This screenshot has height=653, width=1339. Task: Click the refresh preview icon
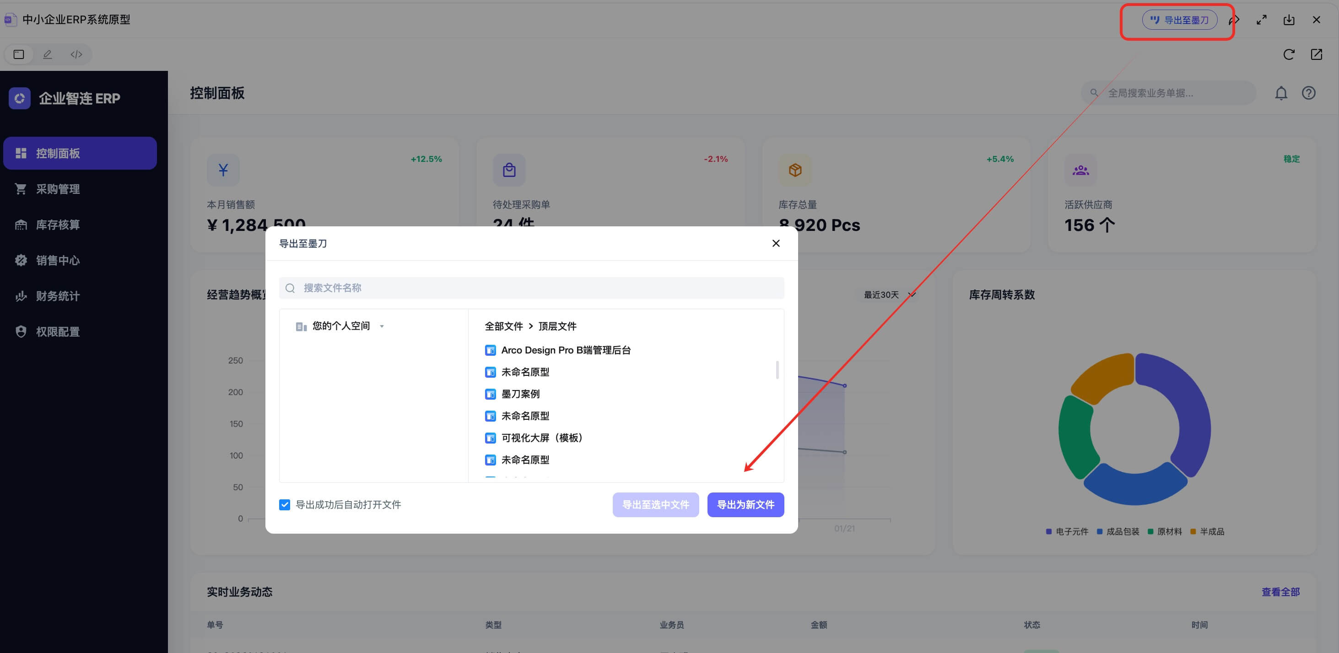click(x=1289, y=54)
